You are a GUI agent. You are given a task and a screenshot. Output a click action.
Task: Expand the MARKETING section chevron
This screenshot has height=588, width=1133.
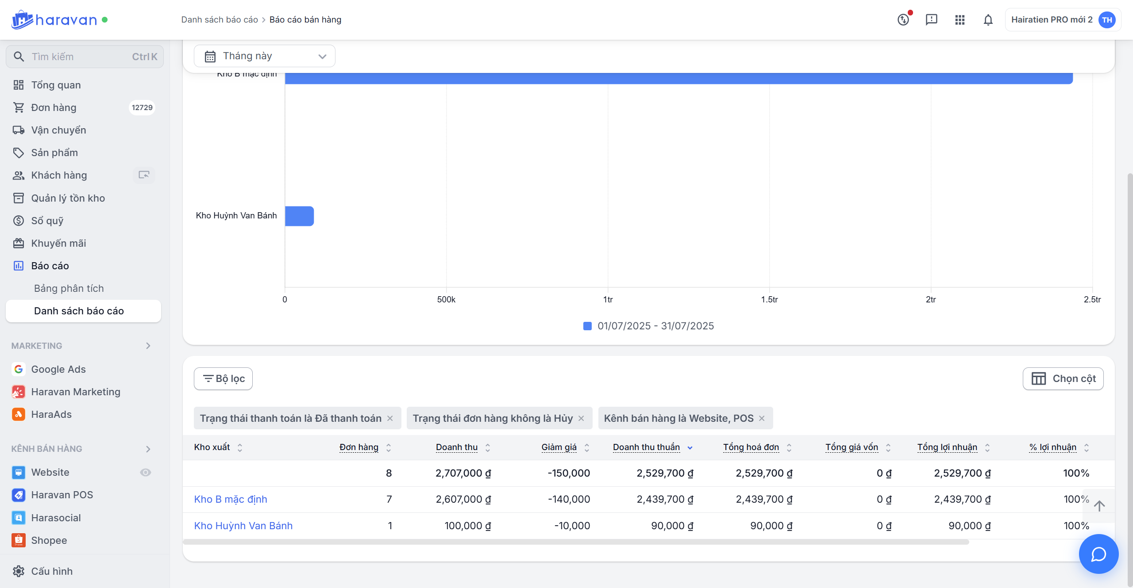click(148, 346)
